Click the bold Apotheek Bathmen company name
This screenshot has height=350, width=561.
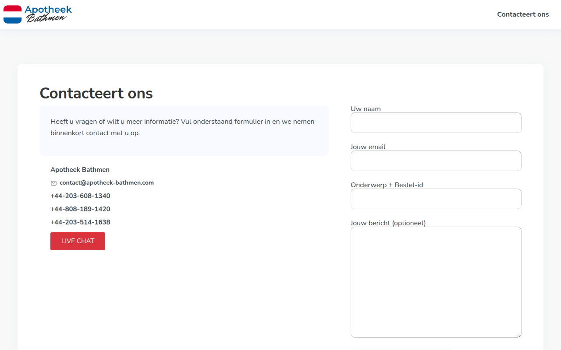point(80,170)
